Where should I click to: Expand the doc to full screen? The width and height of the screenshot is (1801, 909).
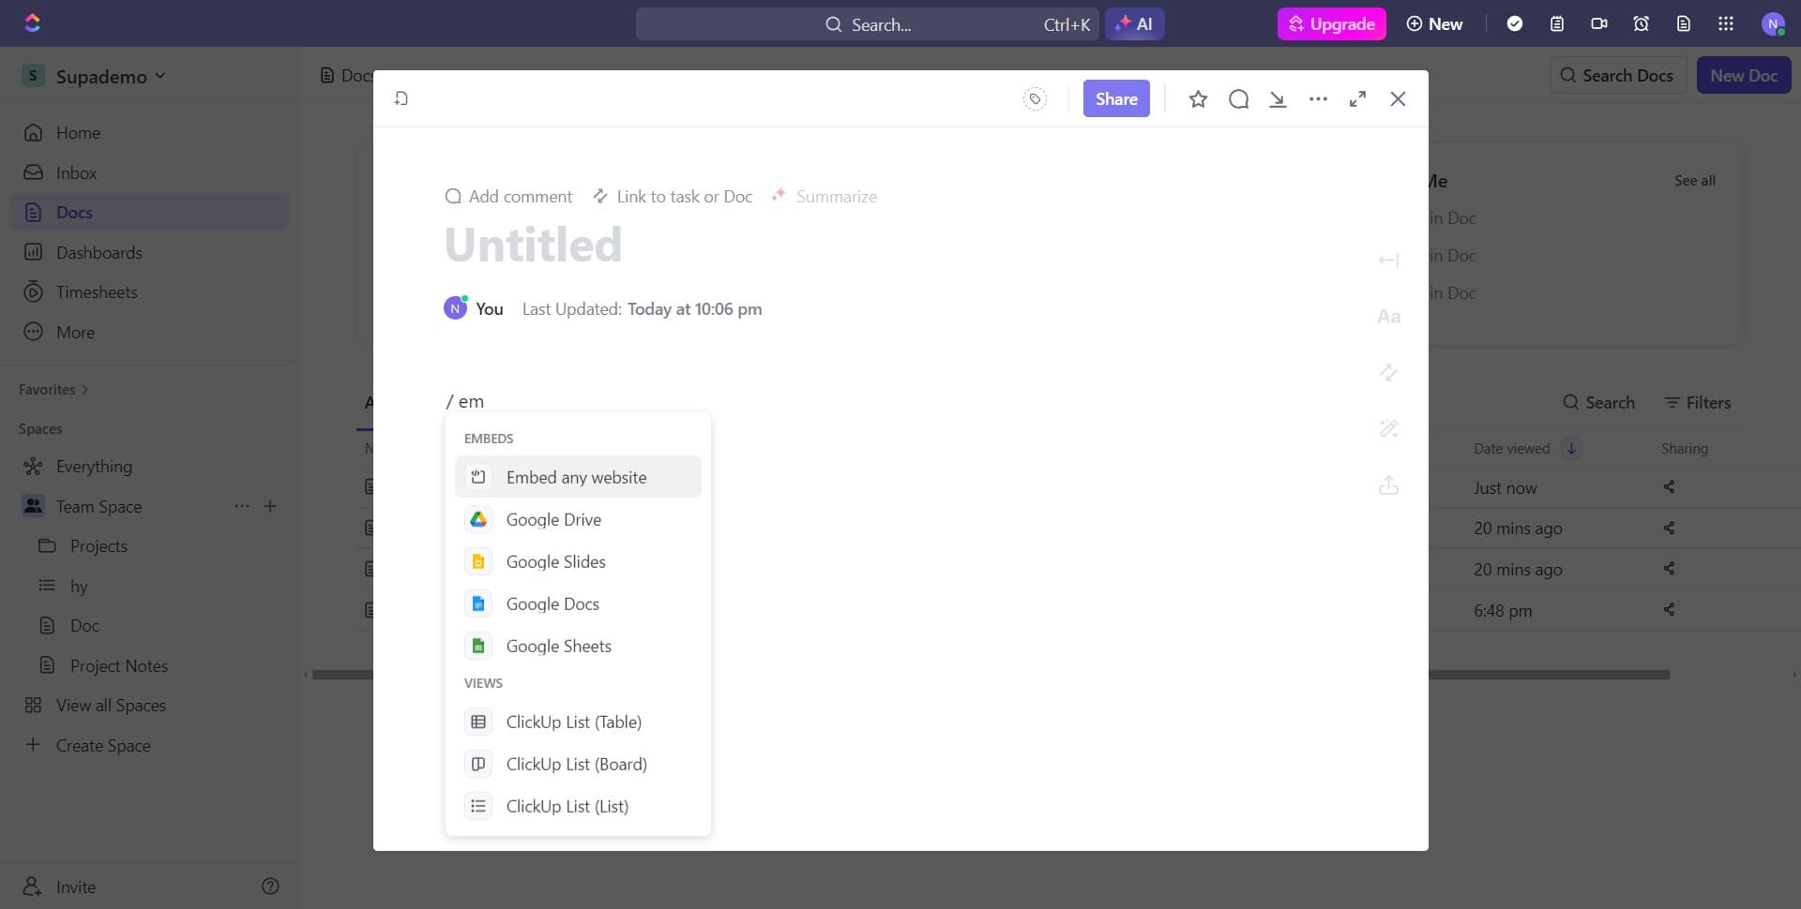click(x=1357, y=98)
